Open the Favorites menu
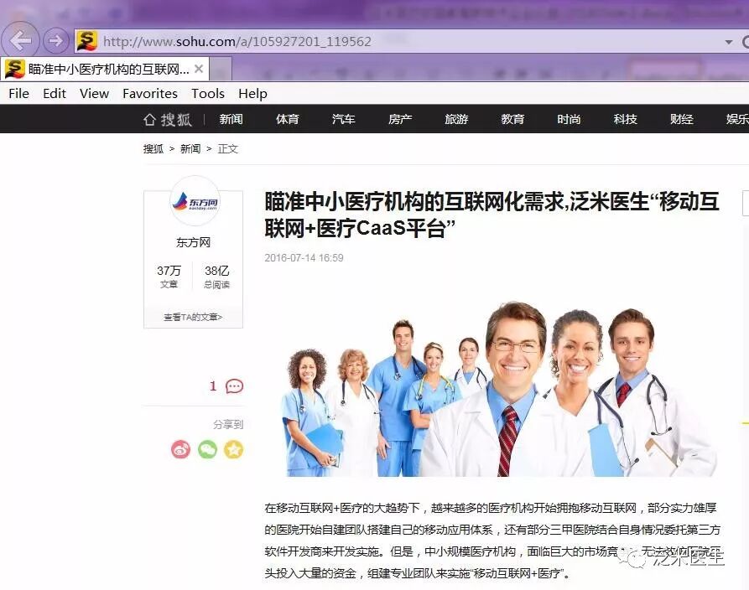 tap(150, 93)
